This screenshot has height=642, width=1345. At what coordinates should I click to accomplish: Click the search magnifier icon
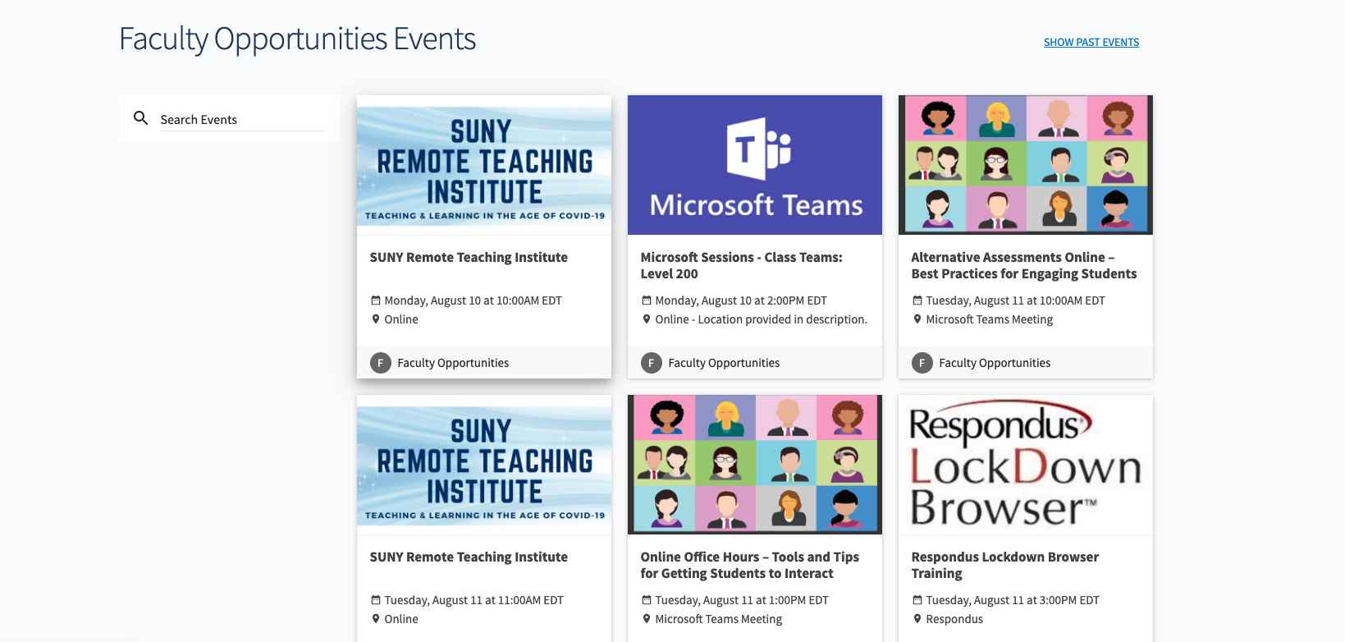(x=141, y=118)
